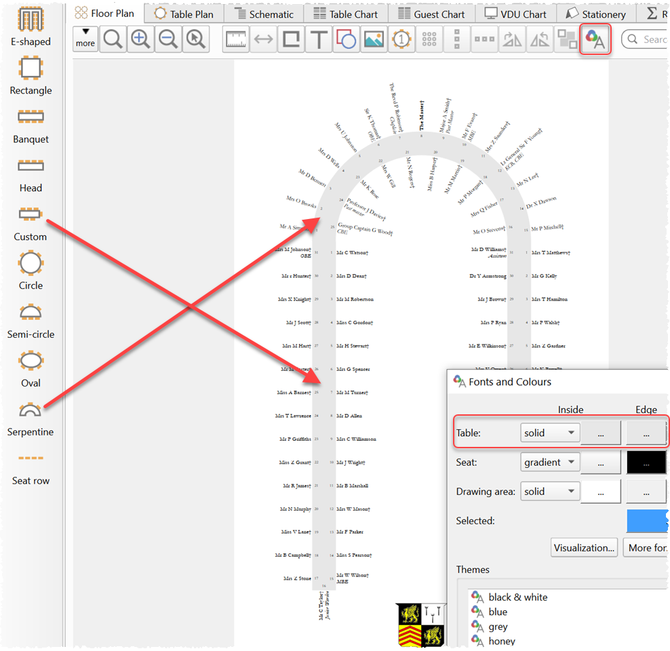Click the Search input field

tap(651, 40)
